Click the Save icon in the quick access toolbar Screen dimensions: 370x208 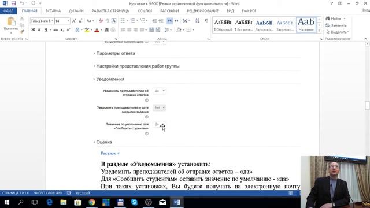[x=13, y=3]
